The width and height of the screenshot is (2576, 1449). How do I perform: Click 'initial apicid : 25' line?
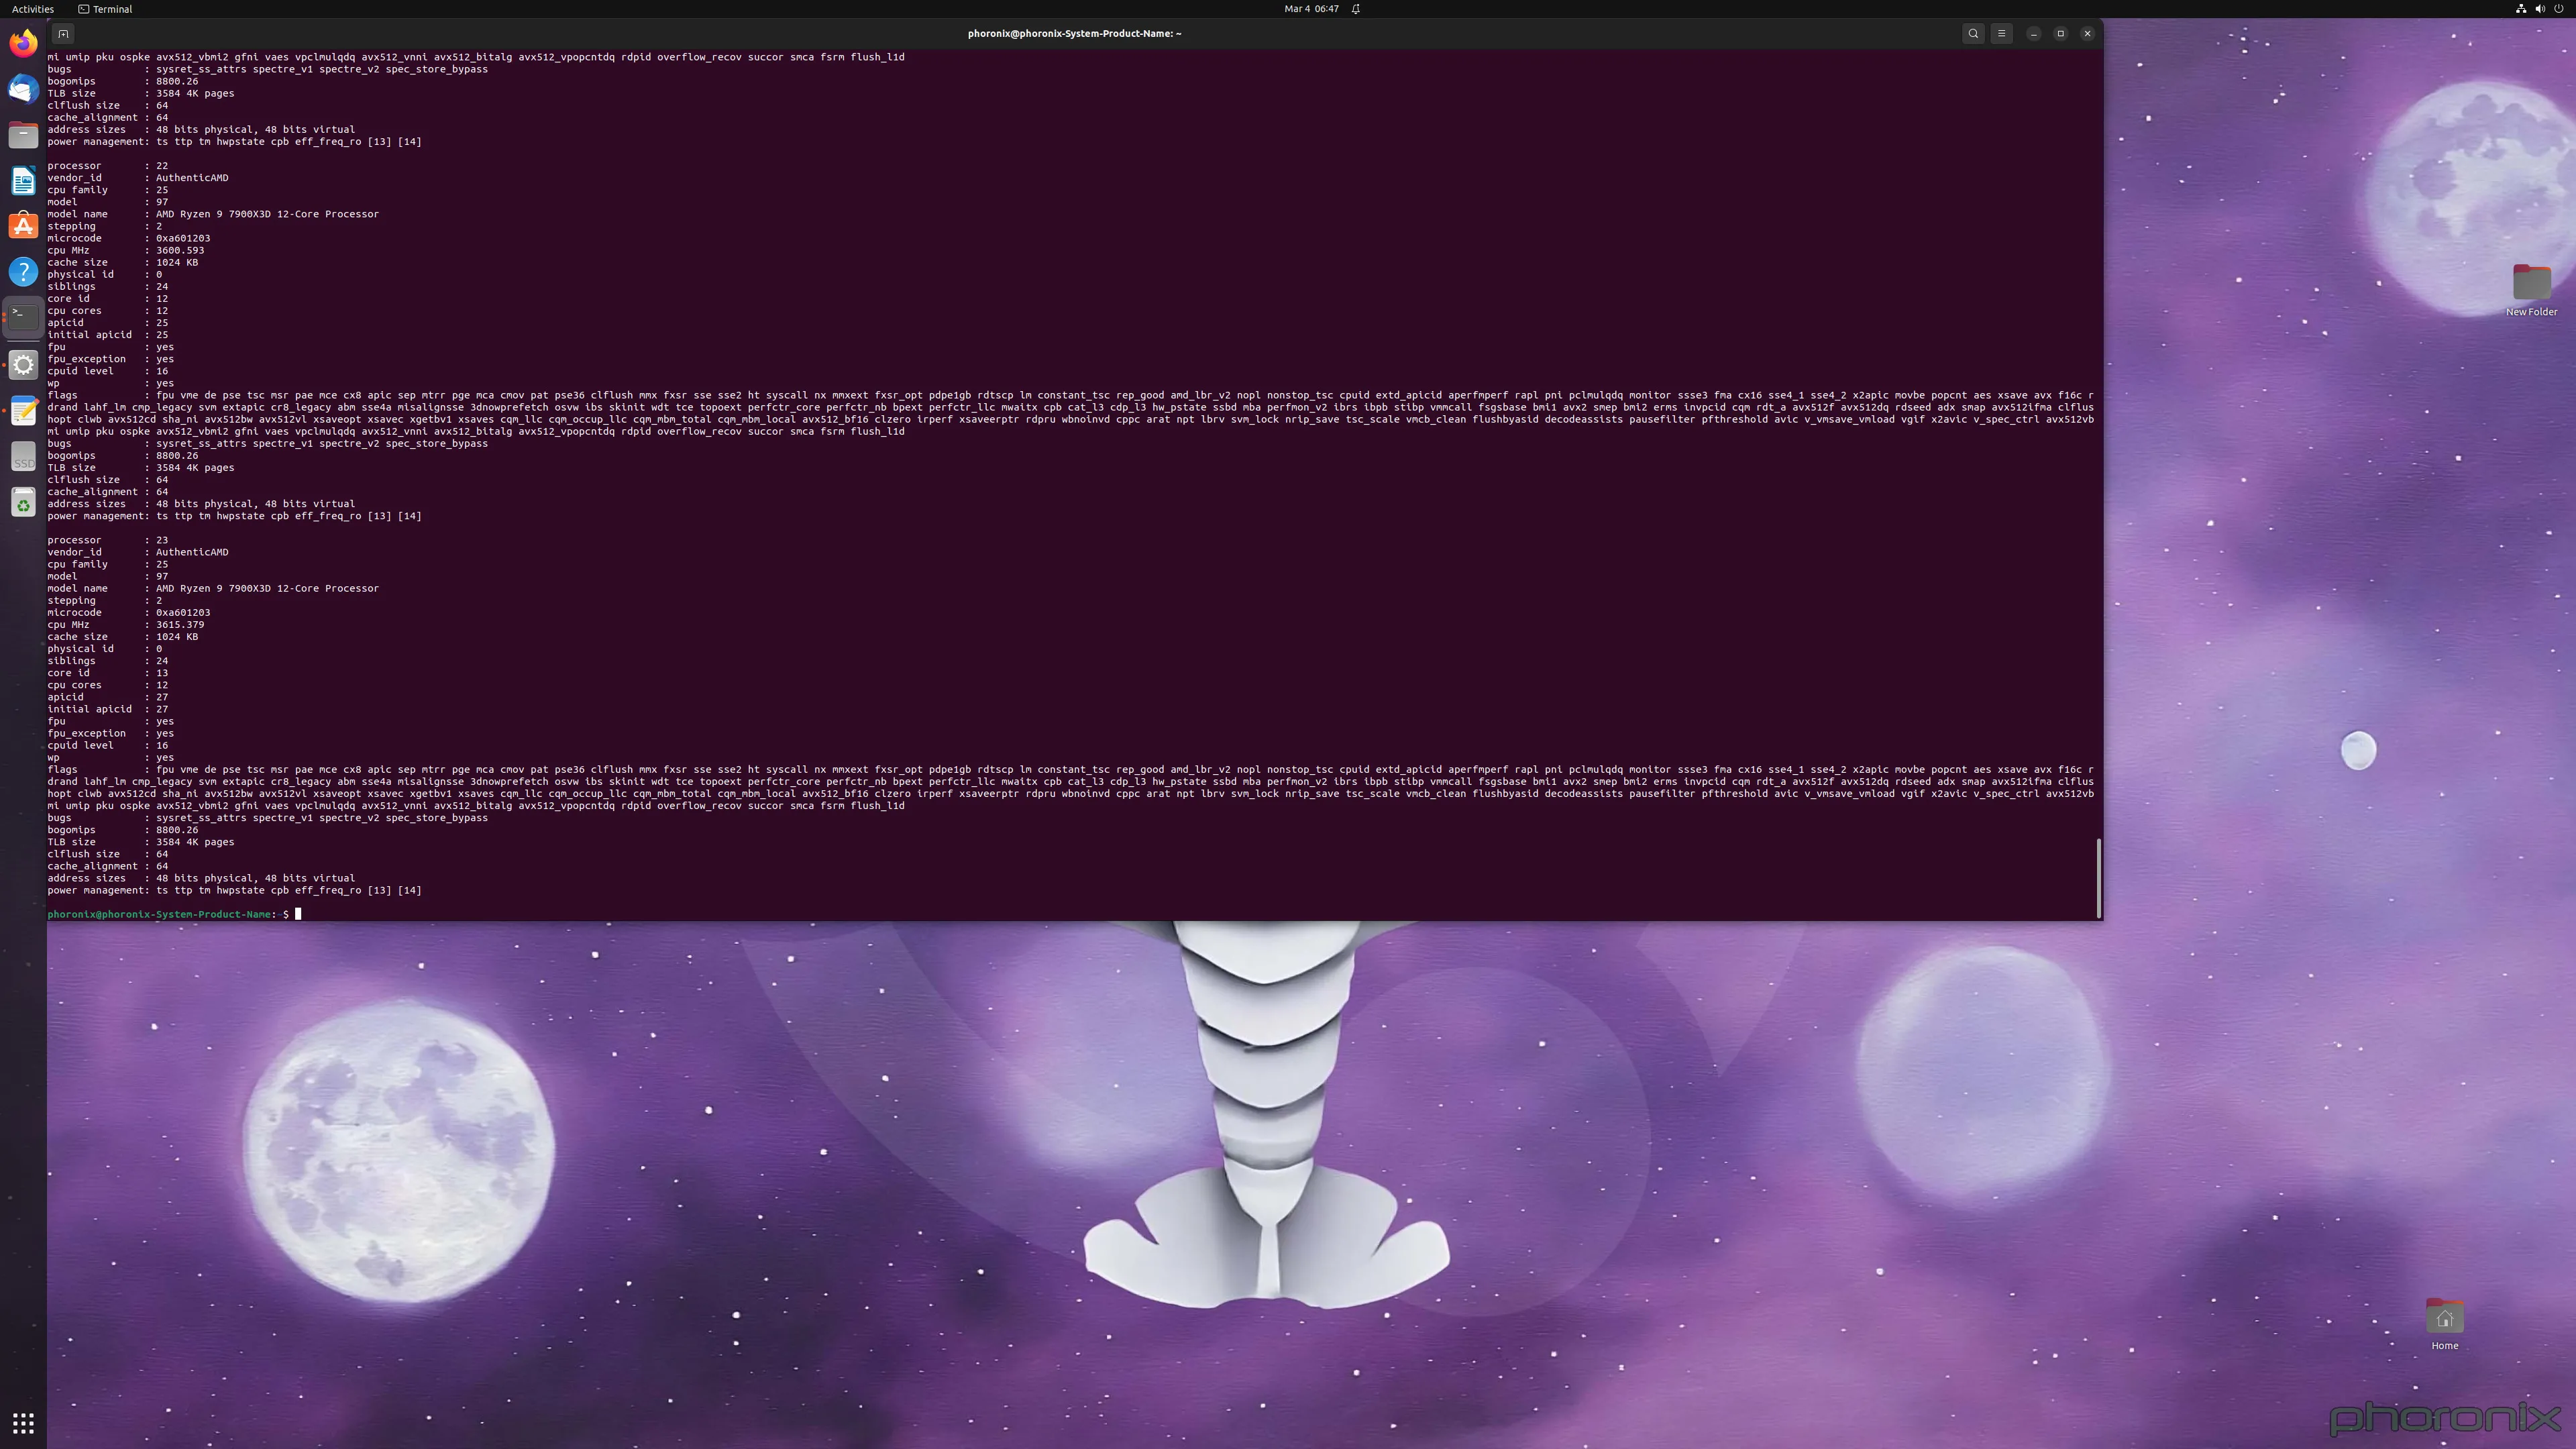[x=108, y=335]
